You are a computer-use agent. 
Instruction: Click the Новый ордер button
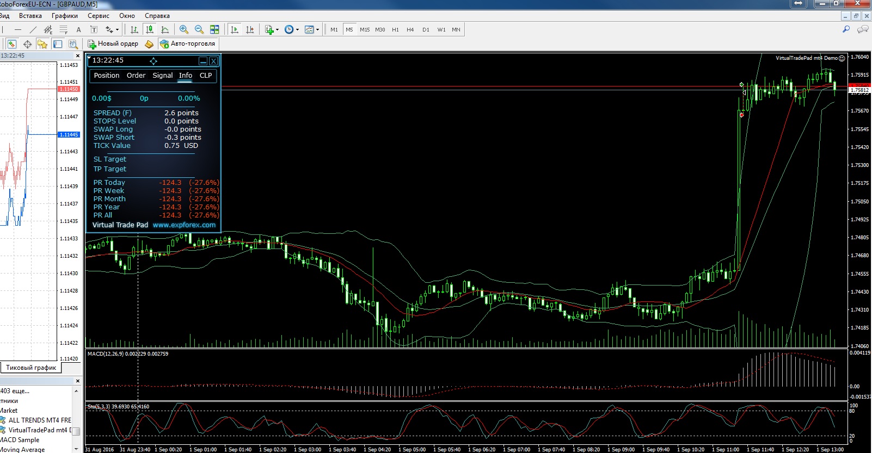(x=113, y=44)
